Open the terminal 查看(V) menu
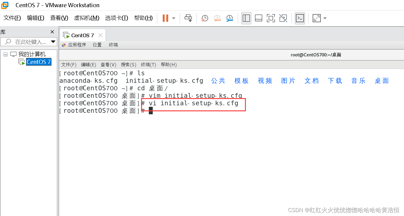404x216 pixels. point(108,64)
